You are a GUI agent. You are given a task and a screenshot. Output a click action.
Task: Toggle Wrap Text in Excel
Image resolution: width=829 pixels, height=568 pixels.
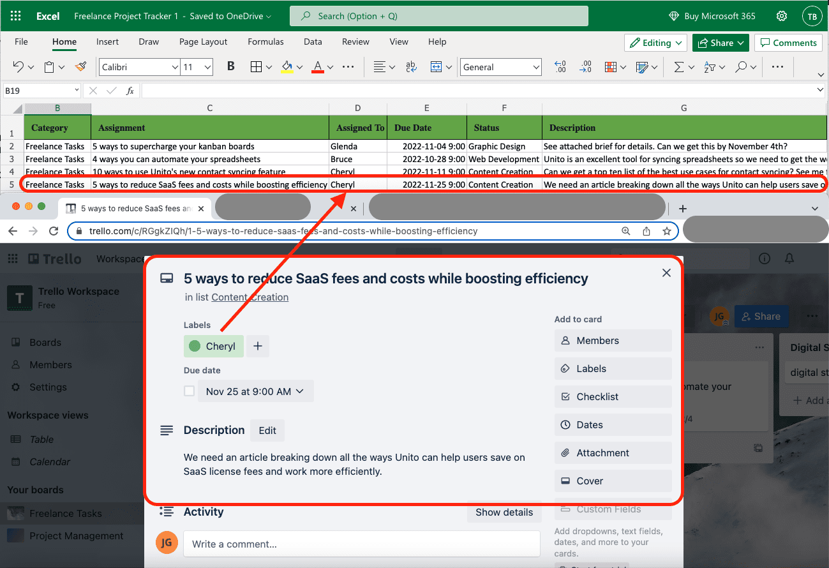point(411,67)
